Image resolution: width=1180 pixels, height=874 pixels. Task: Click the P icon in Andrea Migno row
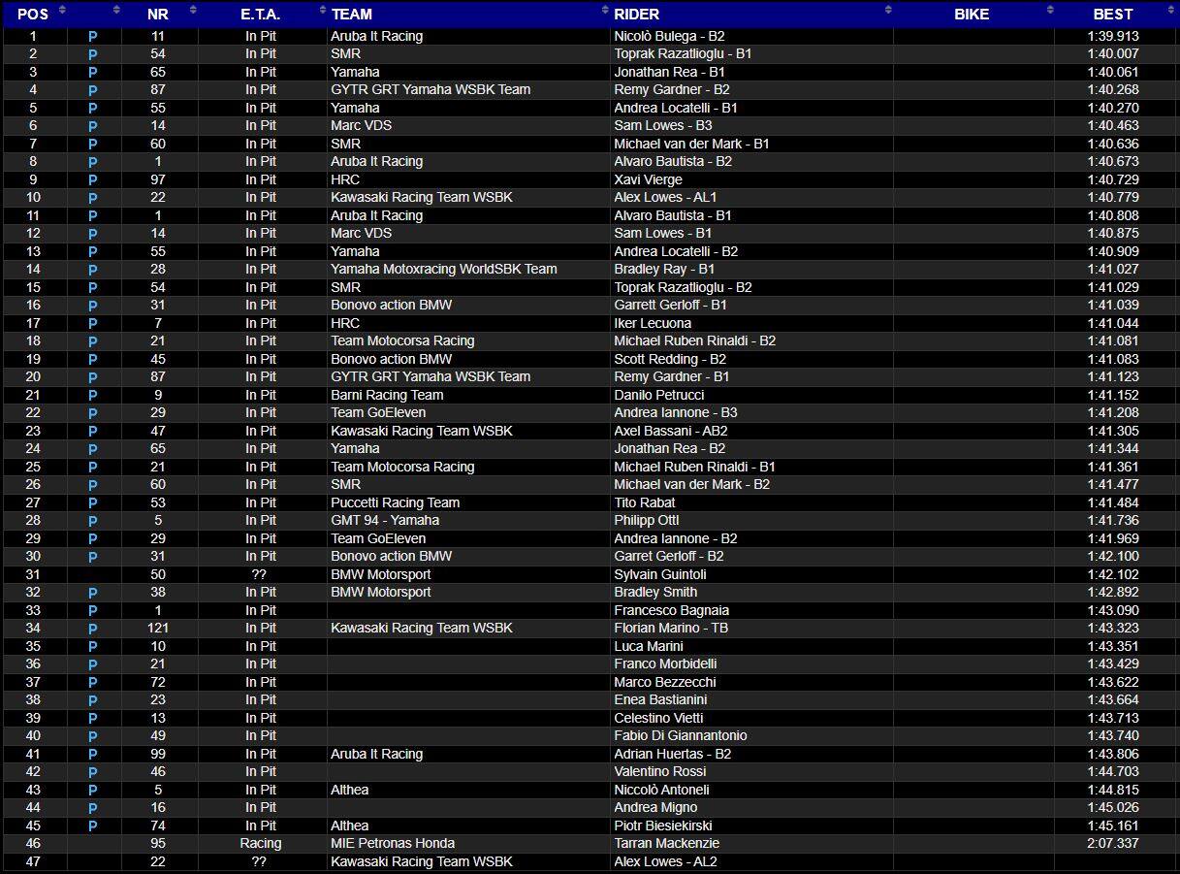(93, 808)
